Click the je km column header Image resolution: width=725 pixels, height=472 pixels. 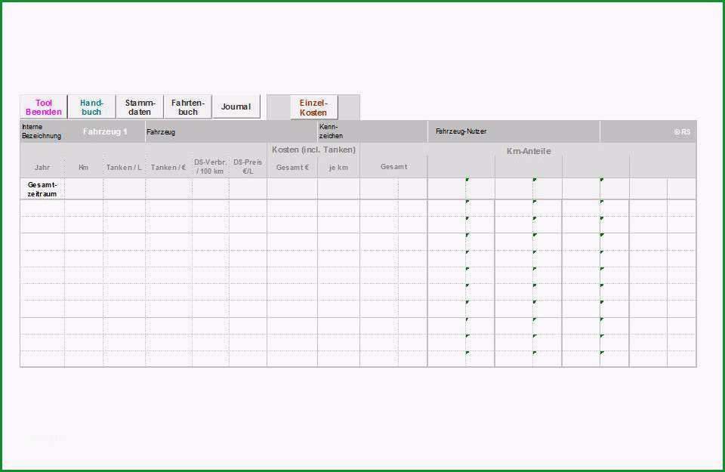pos(338,168)
